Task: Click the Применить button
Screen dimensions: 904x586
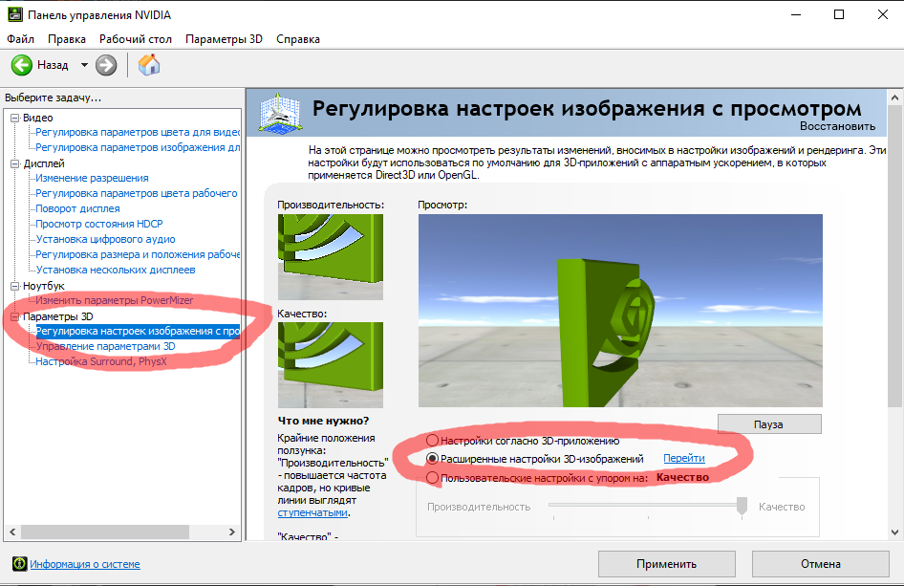Action: tap(666, 563)
